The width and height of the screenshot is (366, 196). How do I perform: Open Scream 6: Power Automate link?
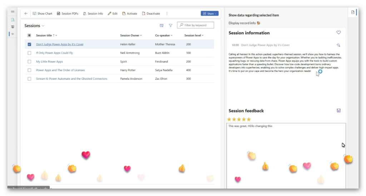(71, 79)
